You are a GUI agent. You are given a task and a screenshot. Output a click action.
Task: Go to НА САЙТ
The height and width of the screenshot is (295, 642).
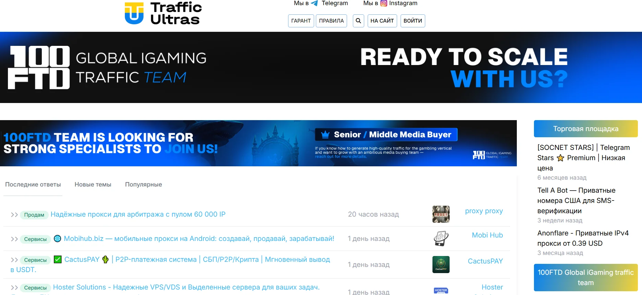[382, 21]
